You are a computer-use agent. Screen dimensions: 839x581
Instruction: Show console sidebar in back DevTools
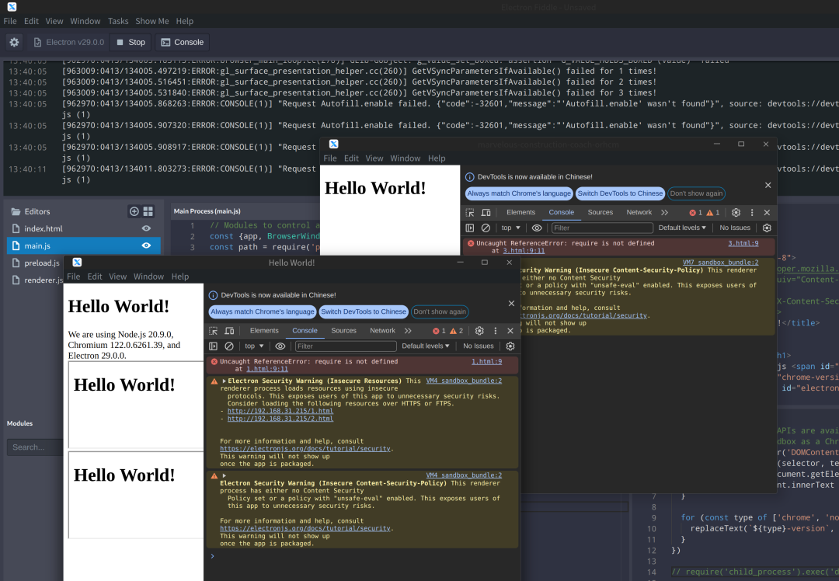(470, 228)
